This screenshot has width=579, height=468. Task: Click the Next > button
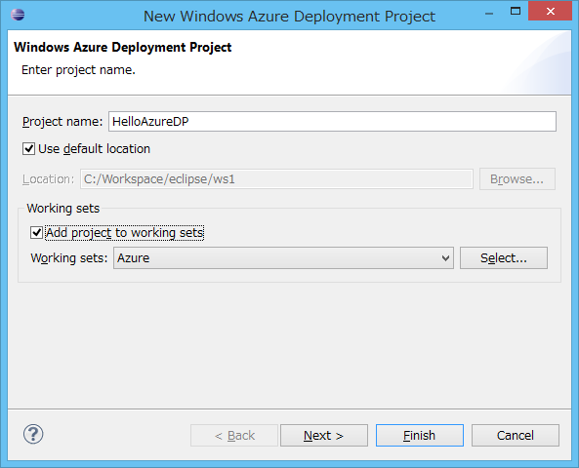(x=324, y=435)
